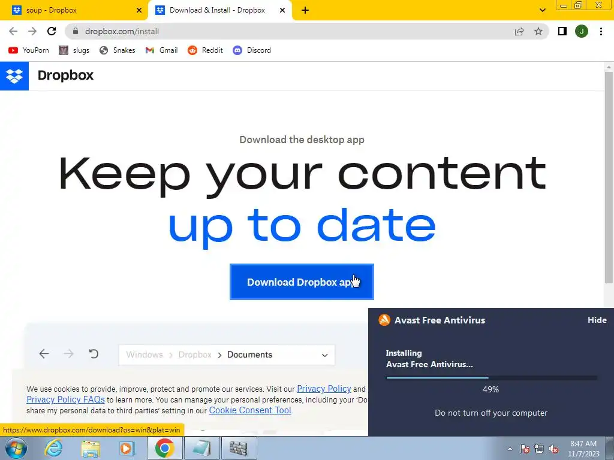The height and width of the screenshot is (460, 614).
Task: Click the refresh icon in the file preview
Action: click(94, 354)
